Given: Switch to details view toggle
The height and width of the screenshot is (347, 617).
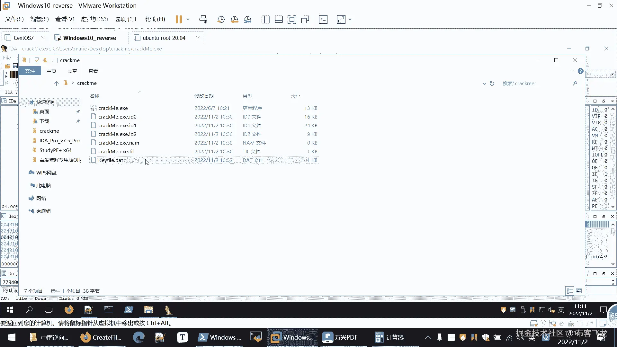Looking at the screenshot, I should 570,291.
